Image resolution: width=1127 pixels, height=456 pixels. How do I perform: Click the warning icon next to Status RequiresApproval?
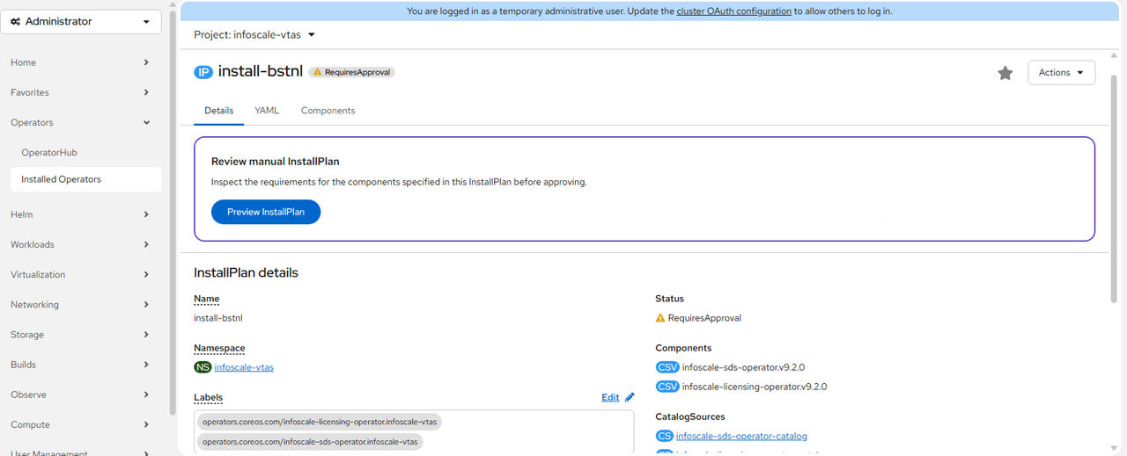[660, 318]
